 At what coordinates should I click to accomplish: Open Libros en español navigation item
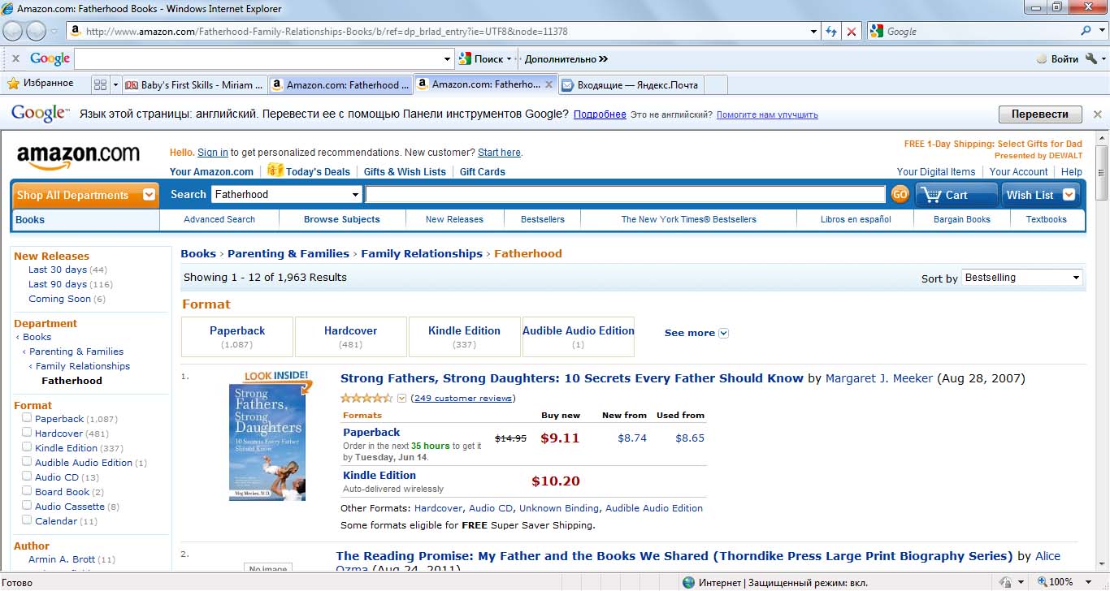point(856,219)
